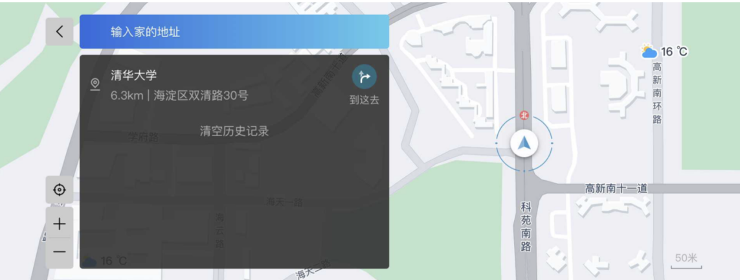
Task: Tap the 高新南十一道 road label
Action: coord(616,189)
